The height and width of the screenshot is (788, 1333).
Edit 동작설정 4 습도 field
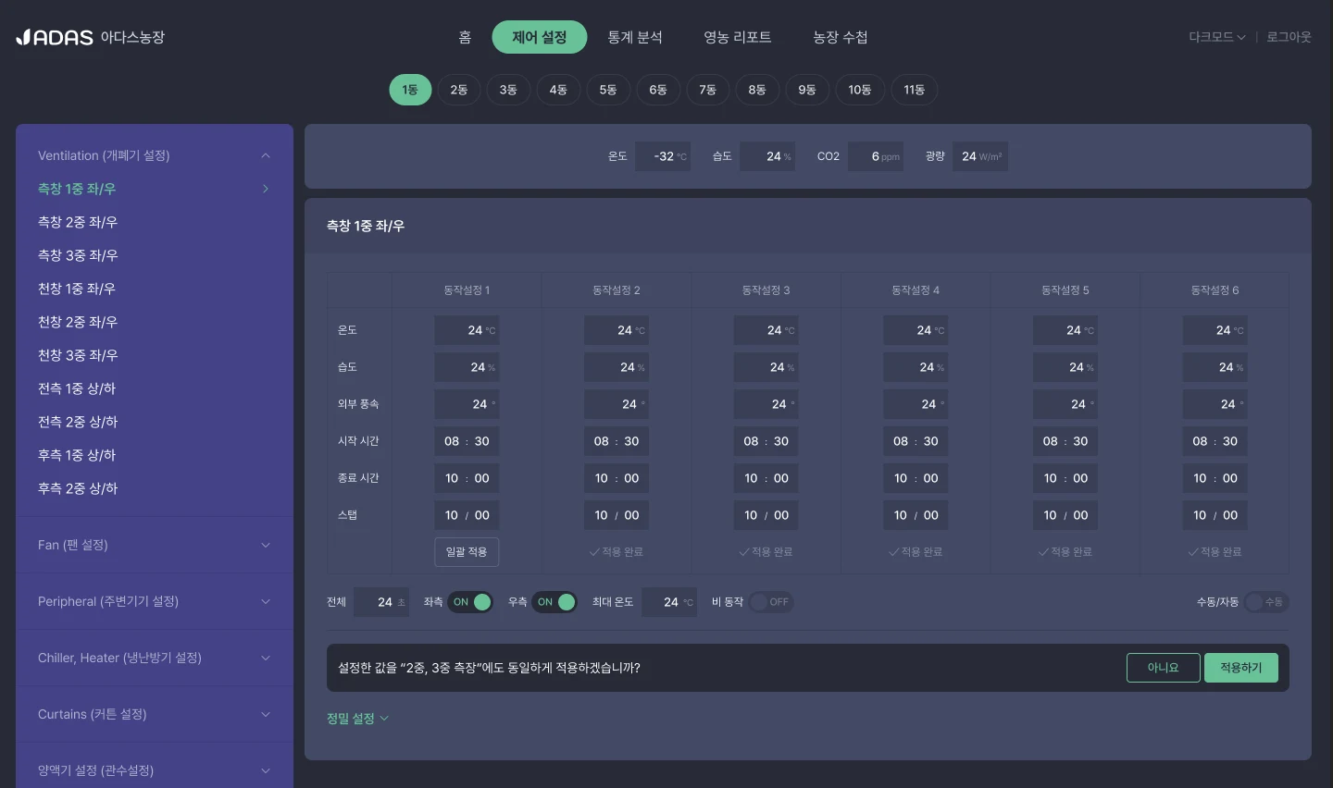click(916, 367)
